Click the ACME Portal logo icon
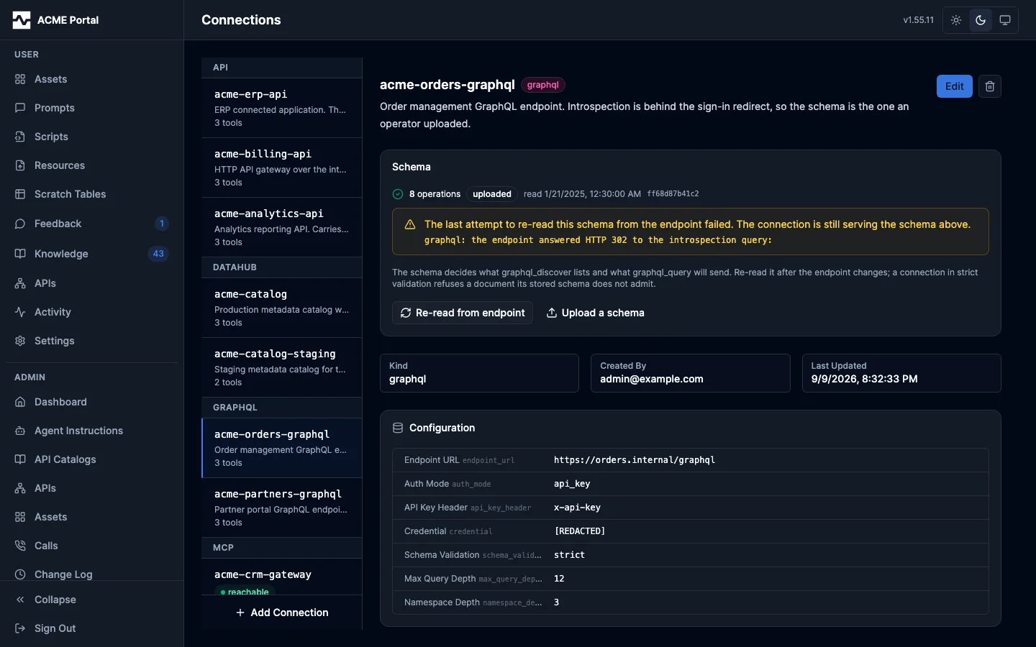 point(22,20)
